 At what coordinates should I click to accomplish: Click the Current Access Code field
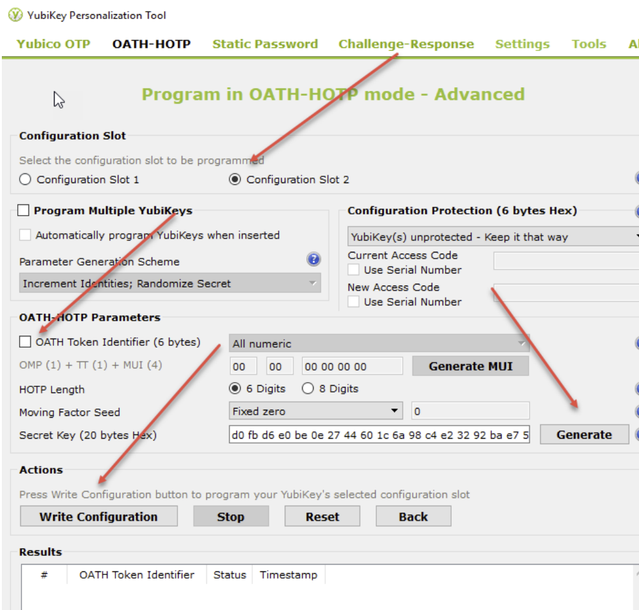tap(566, 261)
